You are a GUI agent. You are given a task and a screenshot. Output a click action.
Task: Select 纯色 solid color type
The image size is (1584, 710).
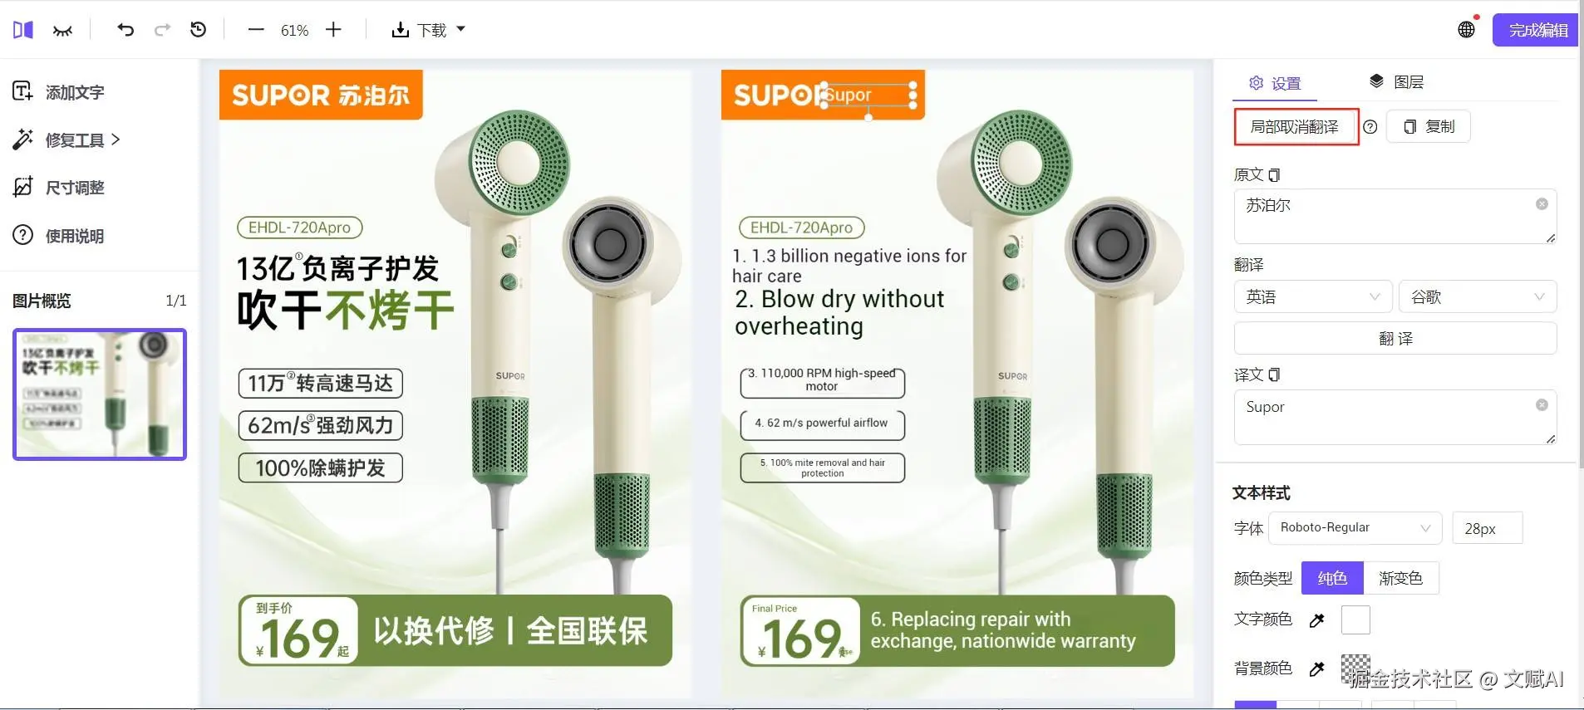click(1332, 578)
